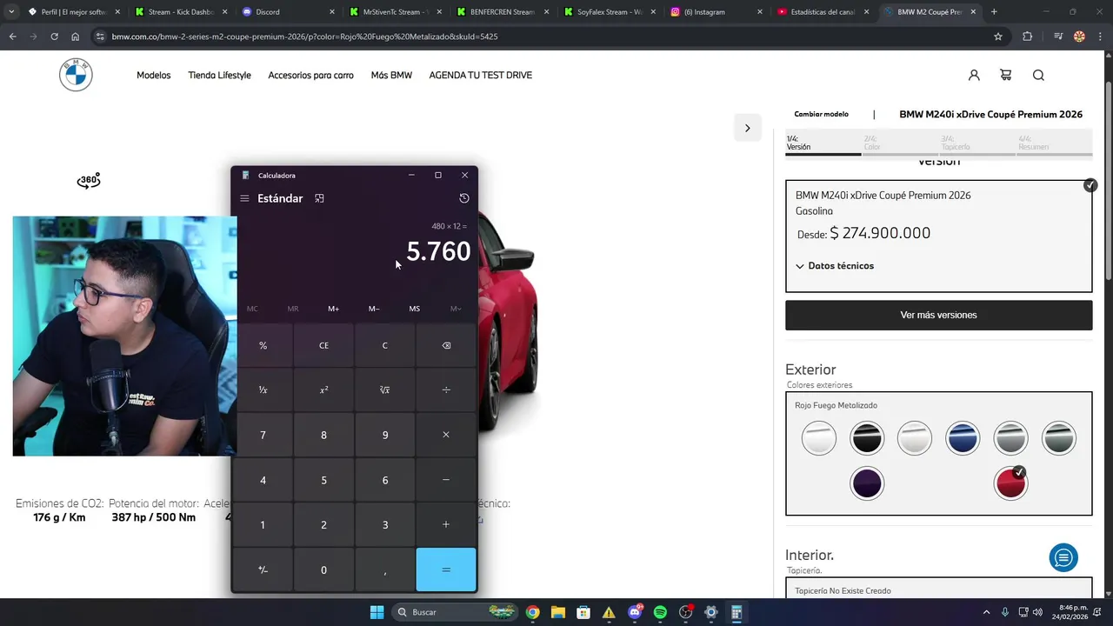Toggle Calculator keep-on-top mode icon
The image size is (1113, 626).
pos(319,198)
